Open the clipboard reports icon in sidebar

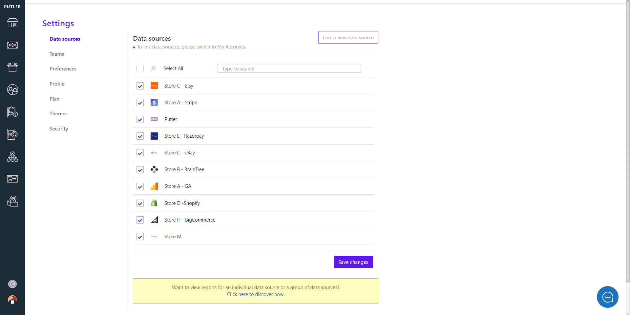tap(12, 112)
